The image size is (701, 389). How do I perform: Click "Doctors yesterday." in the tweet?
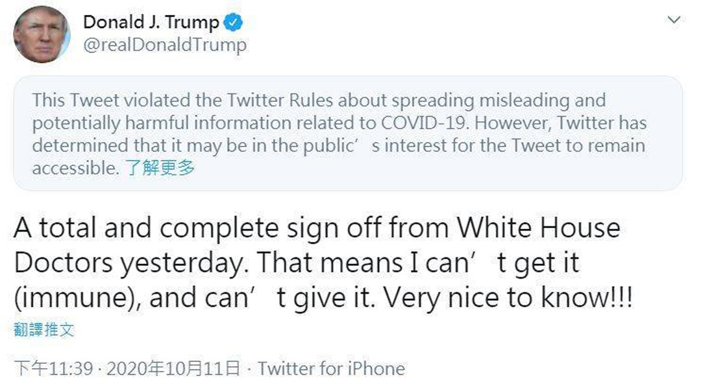[131, 263]
